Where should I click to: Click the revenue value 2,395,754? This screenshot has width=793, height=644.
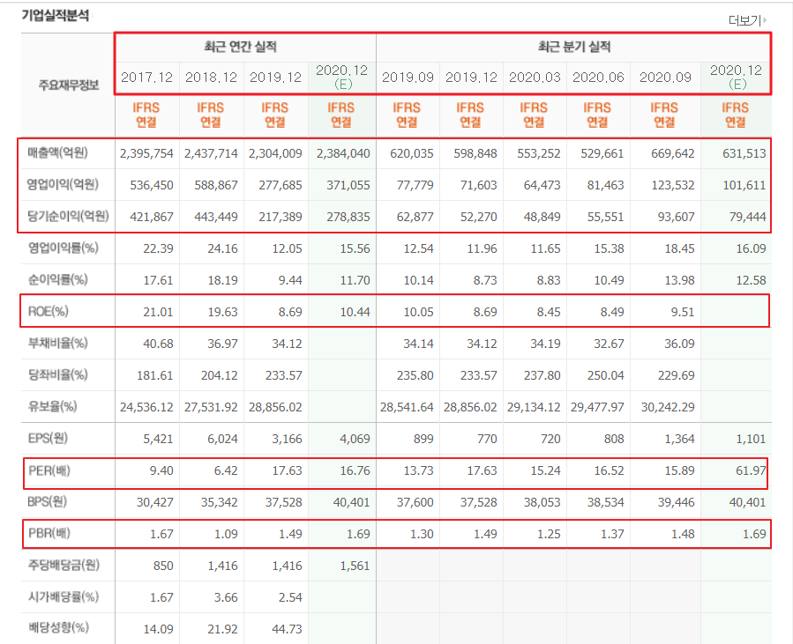coord(146,153)
